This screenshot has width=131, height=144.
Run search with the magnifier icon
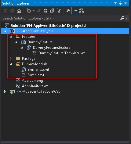(122, 18)
